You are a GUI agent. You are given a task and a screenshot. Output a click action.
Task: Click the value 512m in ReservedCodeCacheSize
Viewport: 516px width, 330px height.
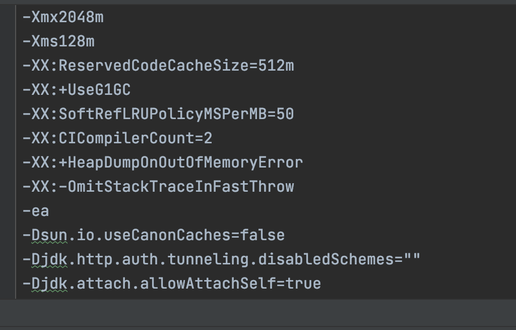pyautogui.click(x=276, y=66)
